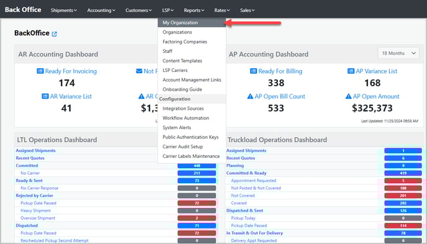
Task: Open Pickup Date Passed under Rejected by Carrier
Action: pos(38,203)
